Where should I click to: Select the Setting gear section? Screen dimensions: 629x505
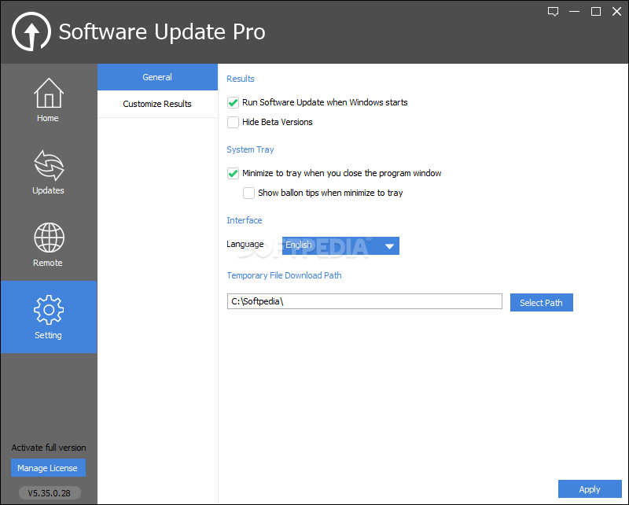click(x=48, y=317)
